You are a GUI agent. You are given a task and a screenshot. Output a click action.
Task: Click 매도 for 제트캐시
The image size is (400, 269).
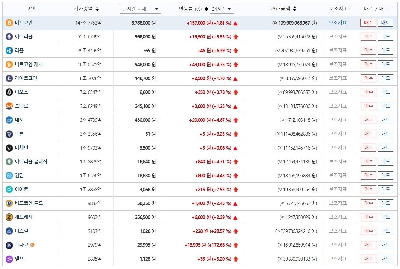tap(385, 217)
